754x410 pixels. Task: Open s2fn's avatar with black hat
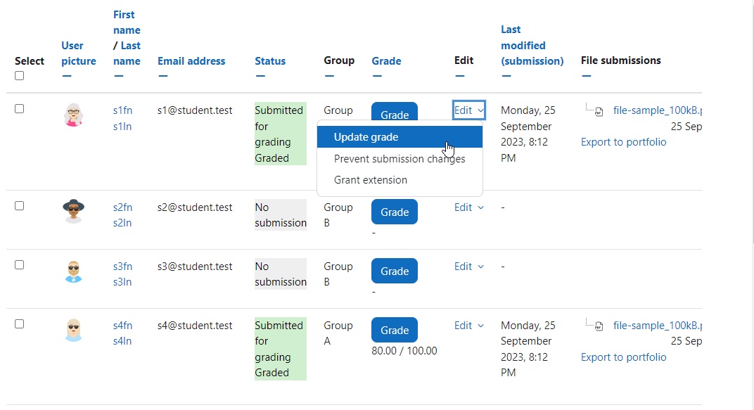(x=74, y=211)
